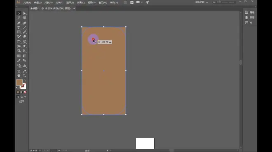
Task: Choose the Eraser tool
Action: pos(24,36)
